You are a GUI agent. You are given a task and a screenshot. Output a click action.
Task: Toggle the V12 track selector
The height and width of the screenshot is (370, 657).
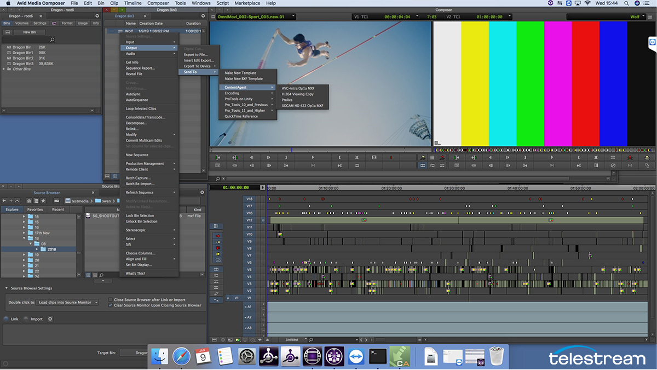pyautogui.click(x=249, y=220)
